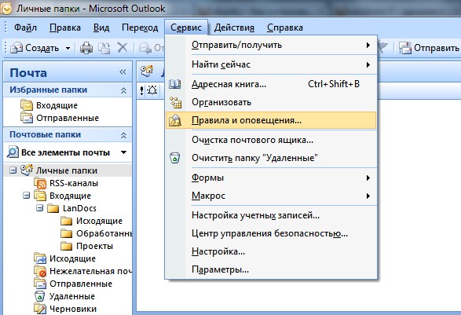This screenshot has height=315, width=461.
Task: Collapse the Избранные папки section
Action: click(x=123, y=90)
